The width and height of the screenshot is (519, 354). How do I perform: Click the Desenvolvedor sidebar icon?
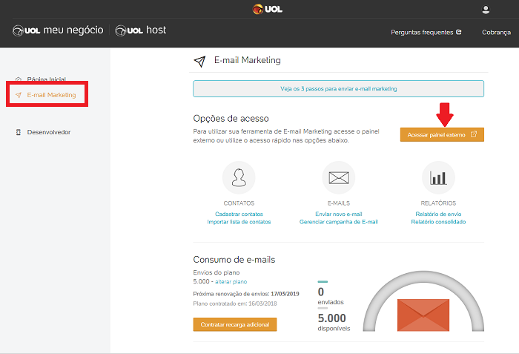coord(19,132)
